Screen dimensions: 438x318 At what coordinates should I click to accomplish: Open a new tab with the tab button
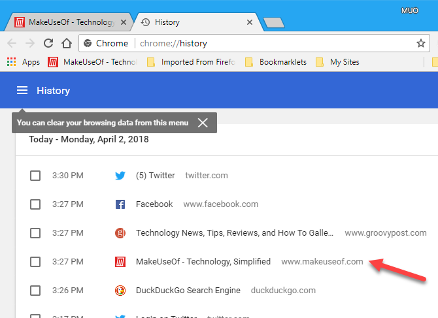[273, 23]
